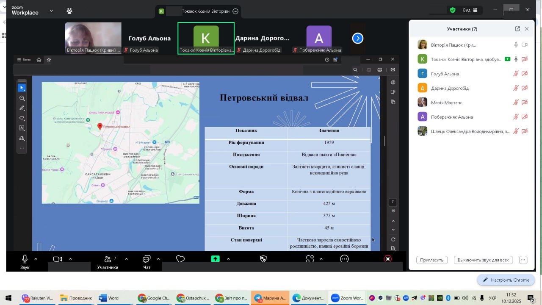The height and width of the screenshot is (305, 542).
Task: Expand audio options arrow next to Звук
Action: [36, 259]
